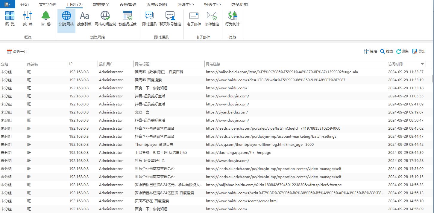Click the 搜索 magnifier button
Viewport: 434px width, 213px height.
tap(387, 51)
